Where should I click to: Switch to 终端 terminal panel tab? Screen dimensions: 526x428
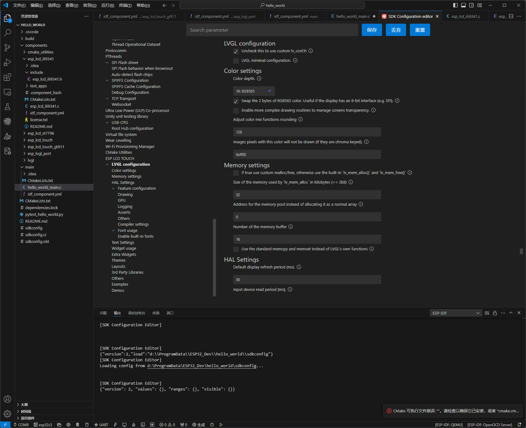156,313
